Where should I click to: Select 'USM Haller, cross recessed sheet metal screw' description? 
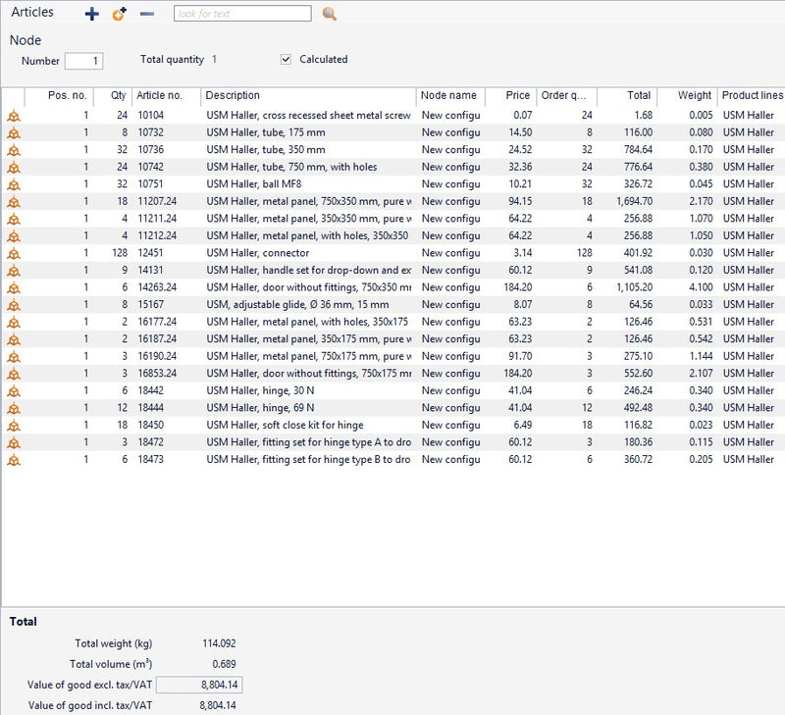(x=308, y=115)
